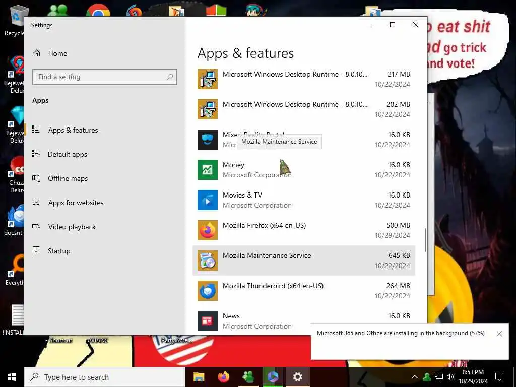Open the blue crystal app on taskbar
This screenshot has height=387, width=516.
click(273, 377)
